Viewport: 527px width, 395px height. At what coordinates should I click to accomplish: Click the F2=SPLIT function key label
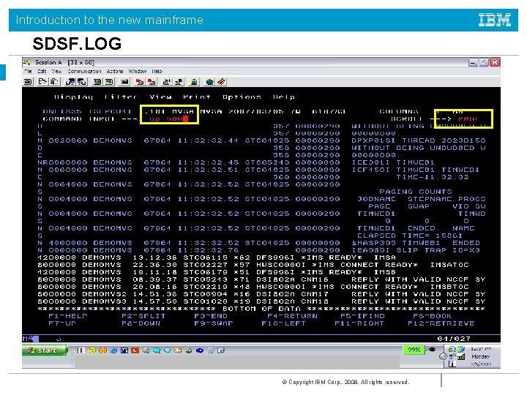coord(143,316)
